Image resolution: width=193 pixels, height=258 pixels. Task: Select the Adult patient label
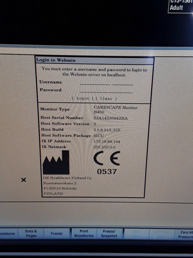176,8
